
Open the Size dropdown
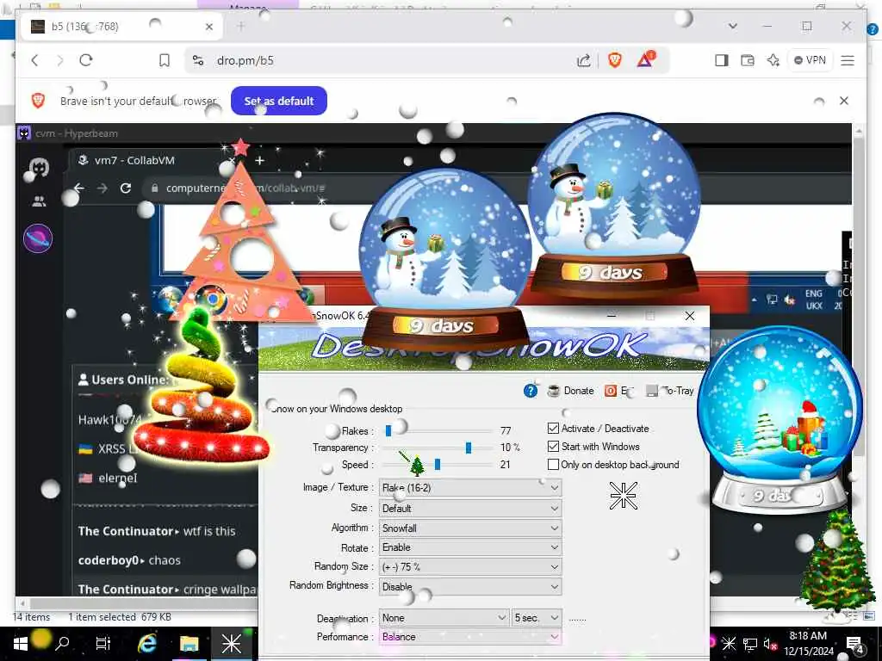point(470,508)
